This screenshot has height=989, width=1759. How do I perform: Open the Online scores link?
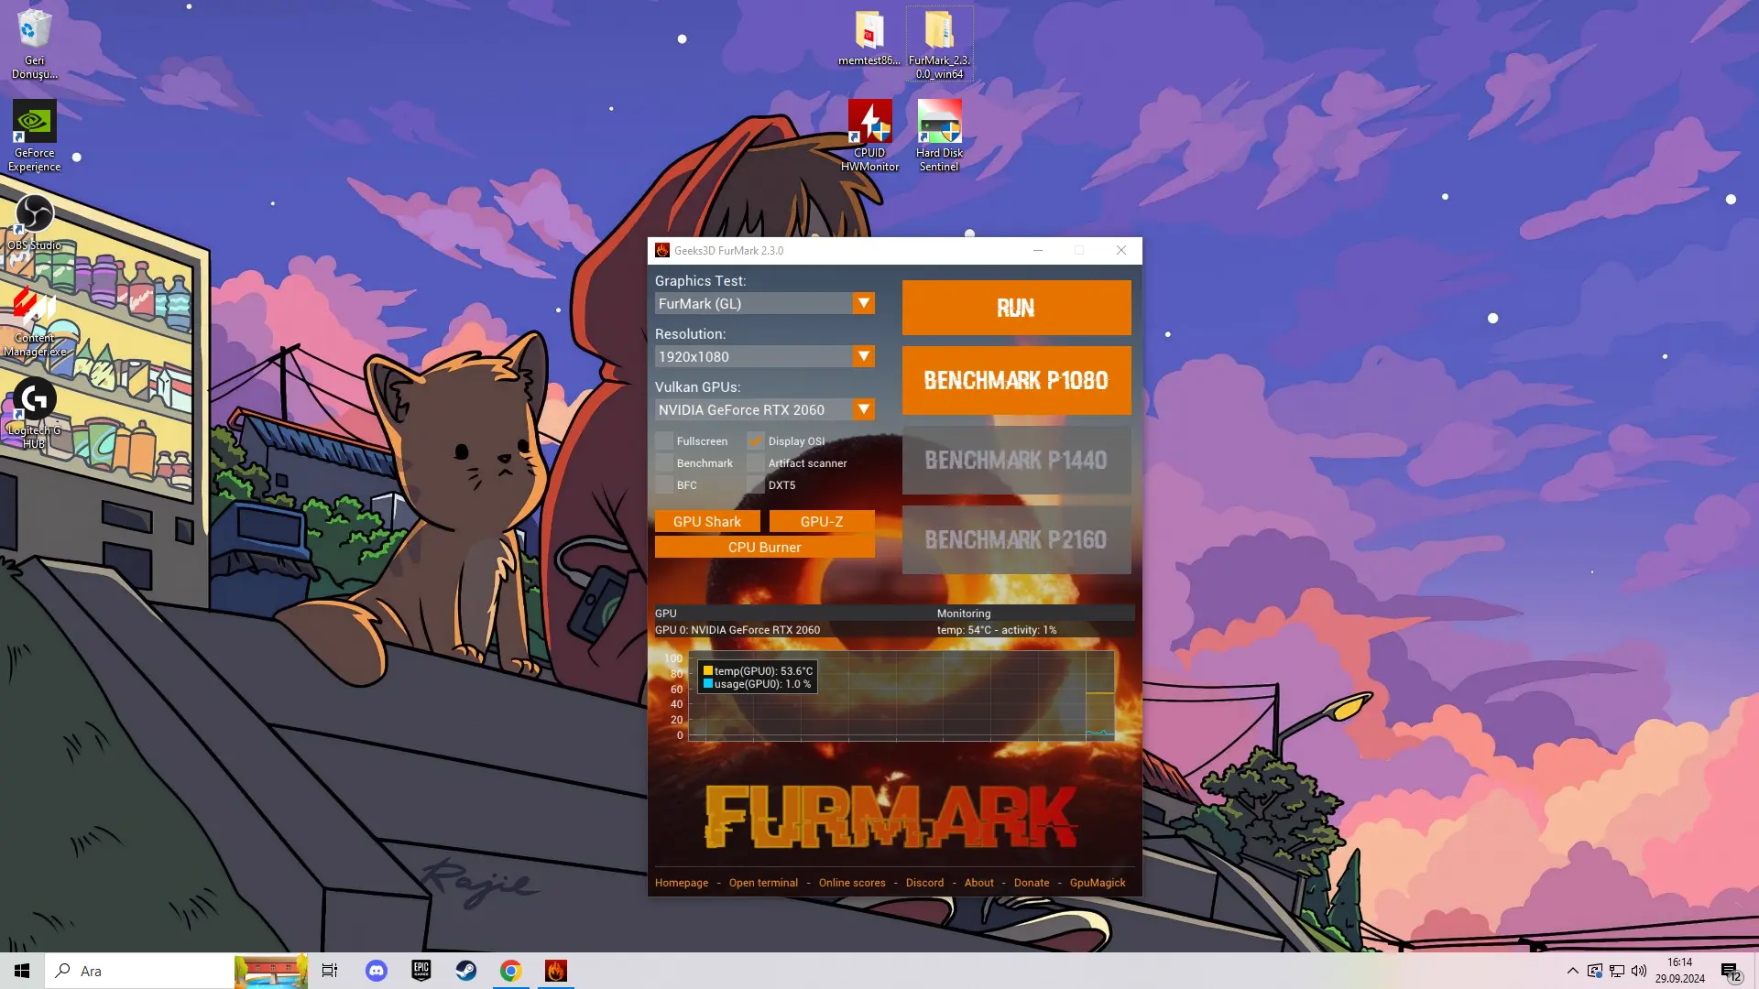tap(852, 883)
